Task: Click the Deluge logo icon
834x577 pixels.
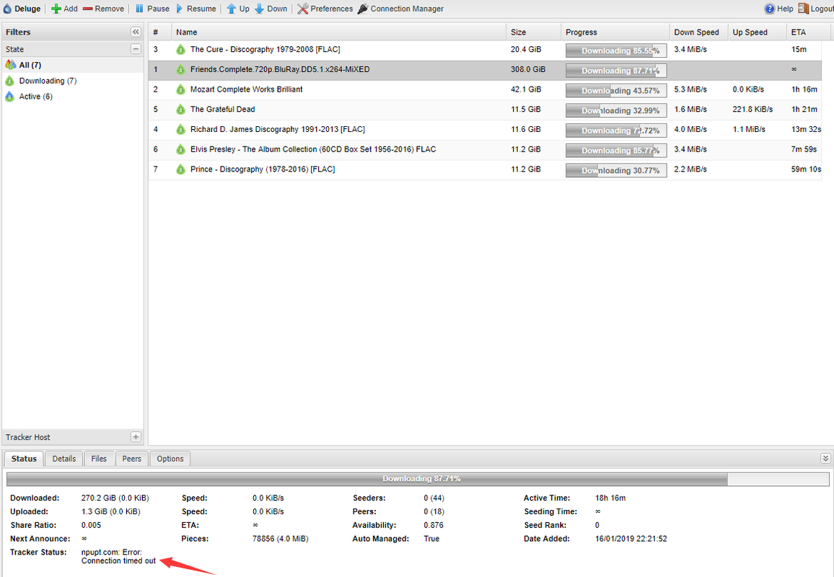Action: (7, 9)
